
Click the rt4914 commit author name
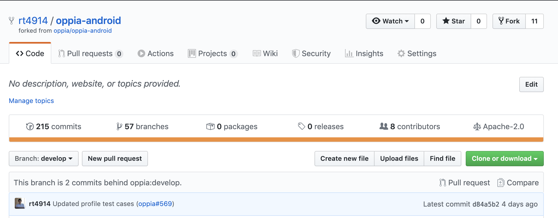point(40,204)
